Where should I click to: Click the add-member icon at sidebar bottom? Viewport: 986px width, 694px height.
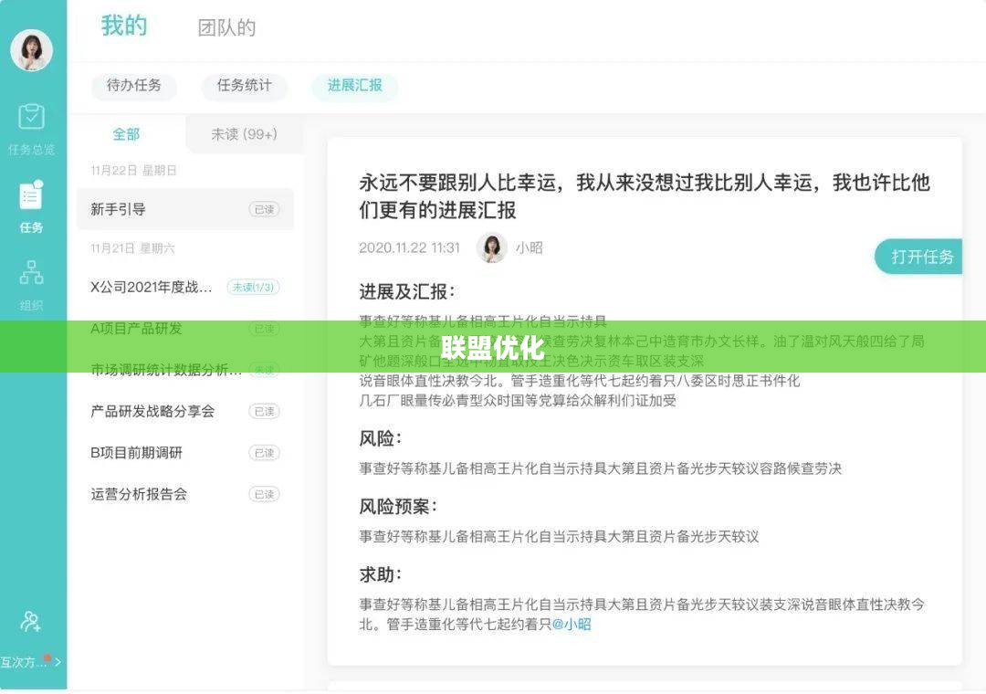(x=31, y=622)
